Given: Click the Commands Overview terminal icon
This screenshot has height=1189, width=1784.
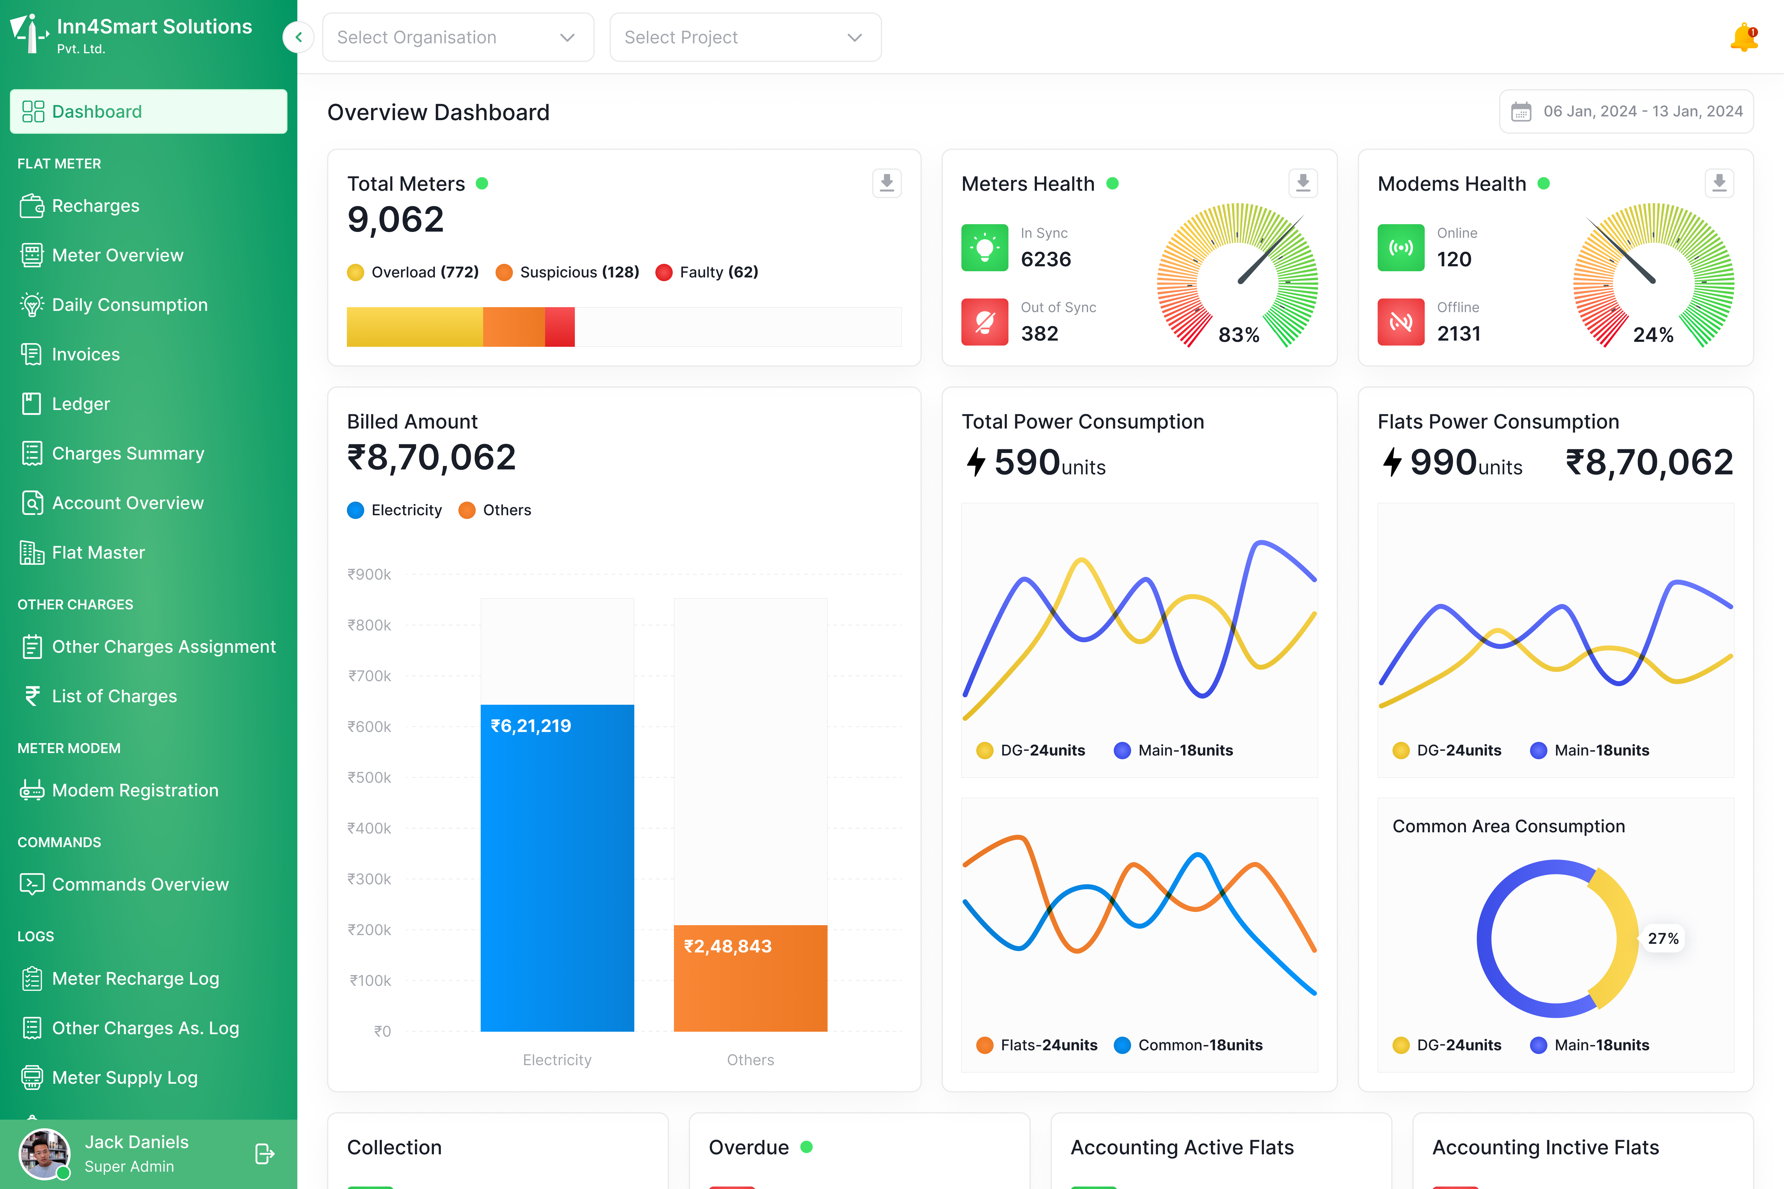Looking at the screenshot, I should point(32,884).
